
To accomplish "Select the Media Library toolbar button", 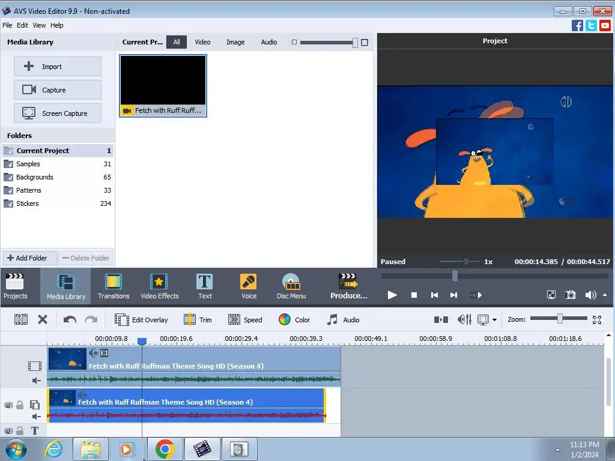I will click(65, 286).
